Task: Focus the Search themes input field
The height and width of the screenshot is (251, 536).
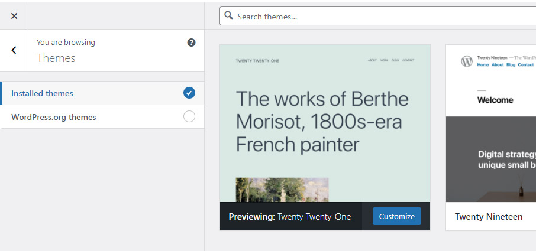Action: (377, 17)
